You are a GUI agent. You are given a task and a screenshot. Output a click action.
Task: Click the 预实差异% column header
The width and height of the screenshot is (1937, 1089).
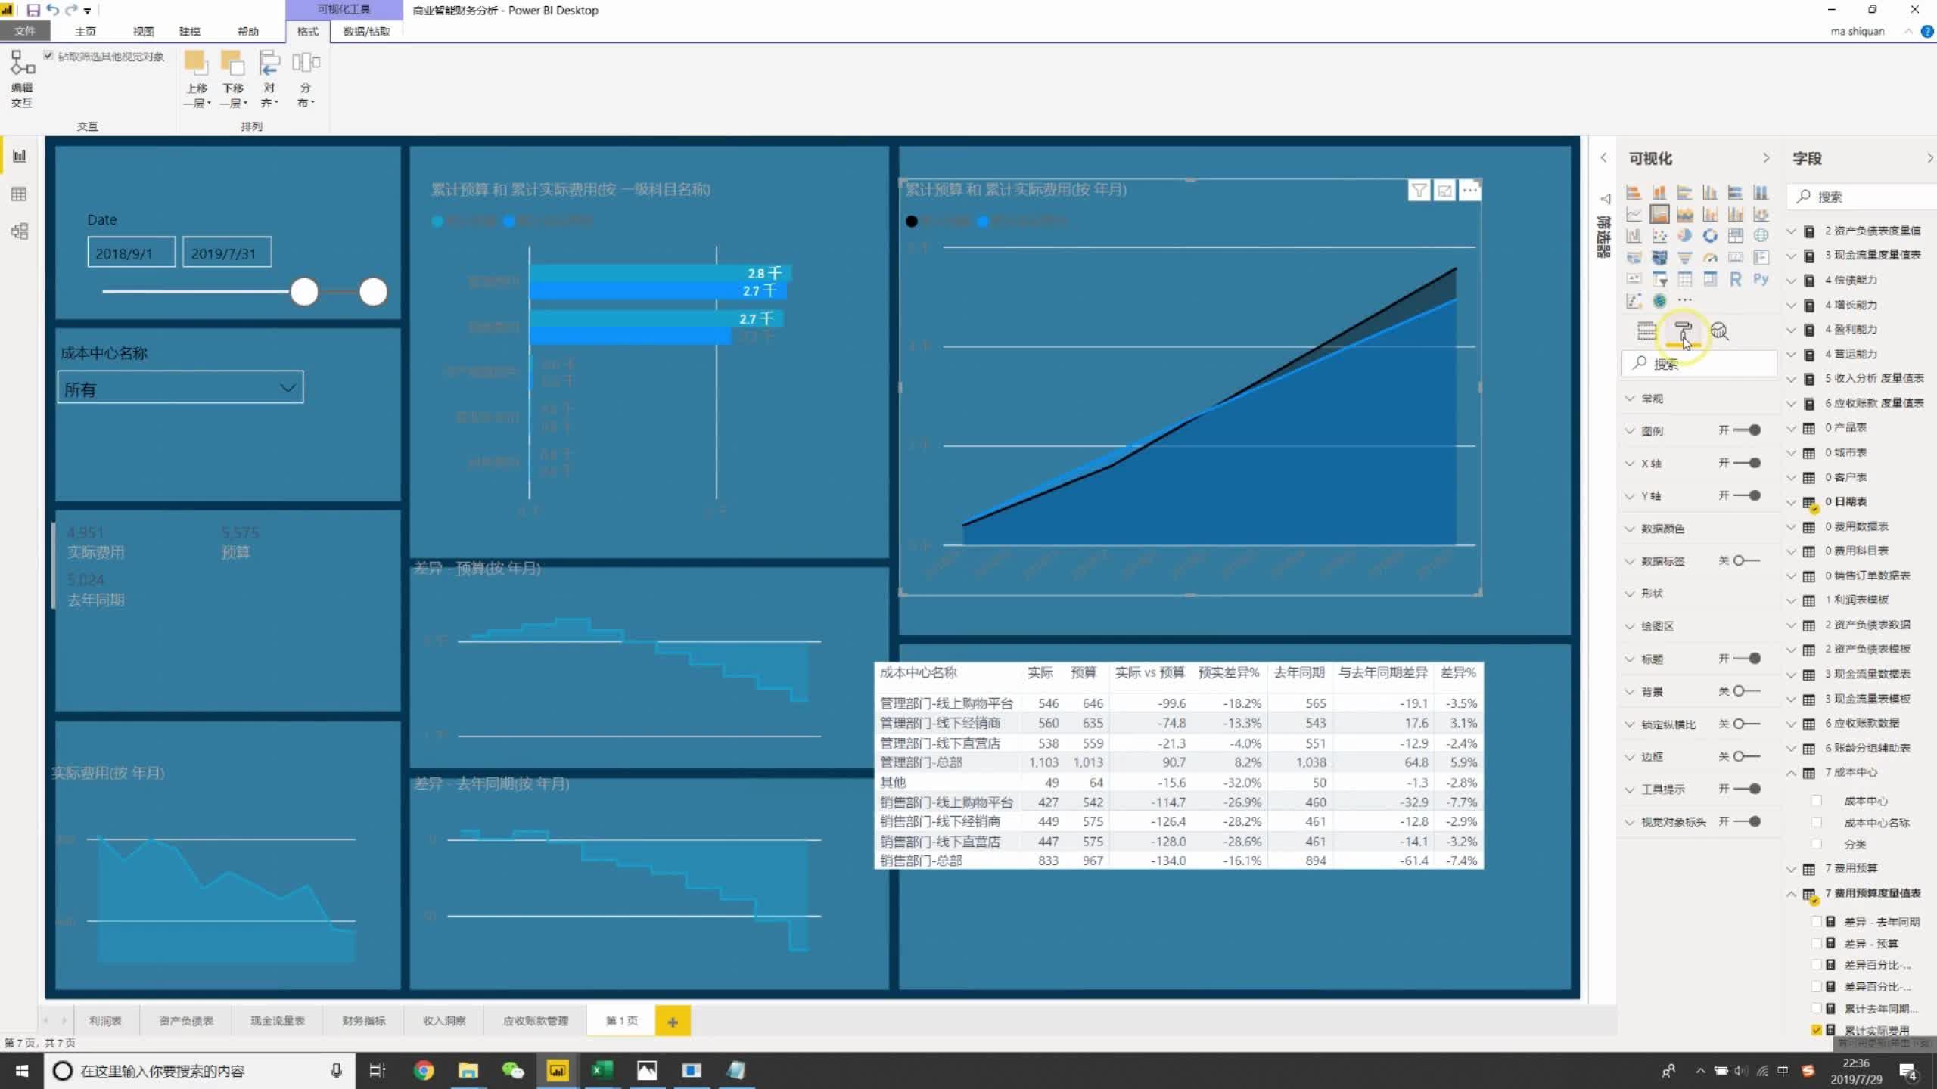(1228, 672)
